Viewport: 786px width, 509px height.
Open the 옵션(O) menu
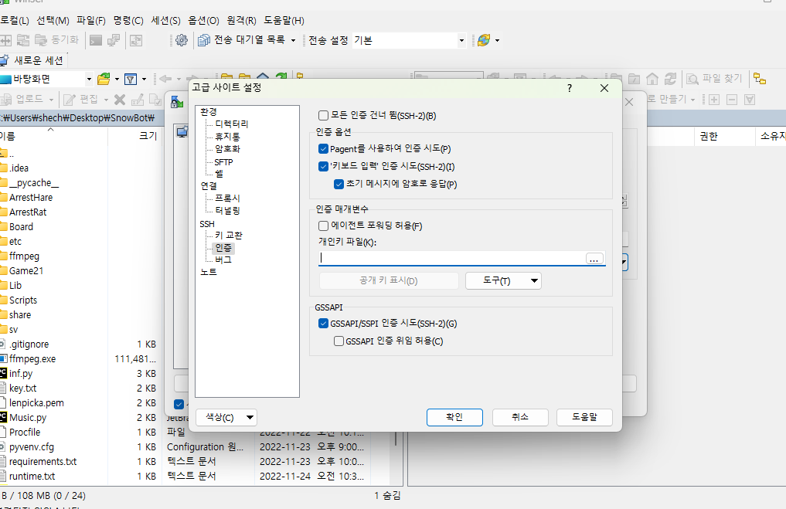[x=203, y=21]
